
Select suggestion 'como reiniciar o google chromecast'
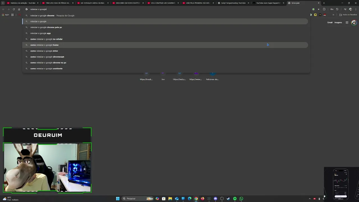(165, 57)
